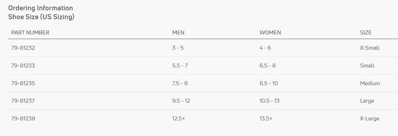Click women's size range 4 - 6
Image resolution: width=398 pixels, height=136 pixels.
click(265, 48)
